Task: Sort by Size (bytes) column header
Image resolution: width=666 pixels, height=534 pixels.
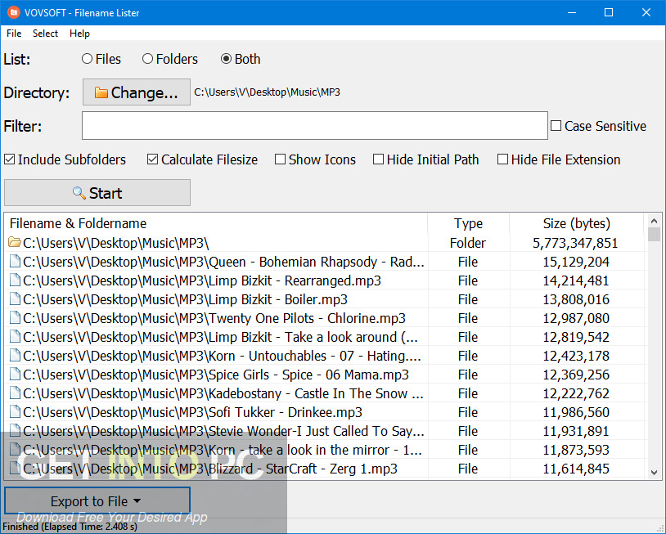Action: 576,223
